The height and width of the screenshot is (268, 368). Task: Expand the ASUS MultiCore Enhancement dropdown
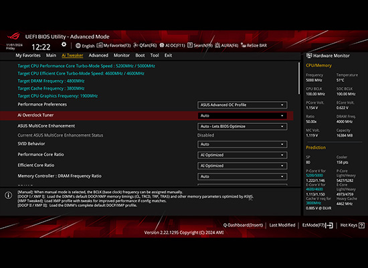[242, 127]
